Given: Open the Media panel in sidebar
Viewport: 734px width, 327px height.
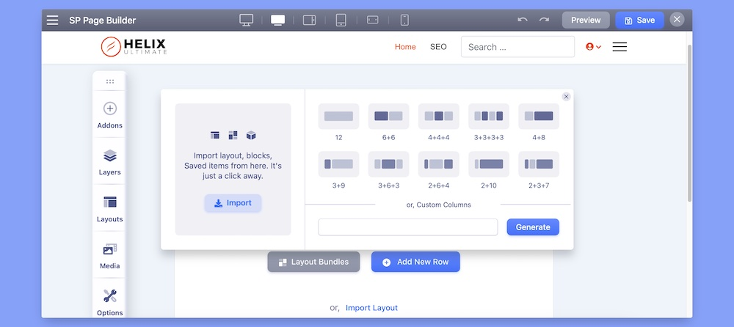Looking at the screenshot, I should pyautogui.click(x=110, y=256).
